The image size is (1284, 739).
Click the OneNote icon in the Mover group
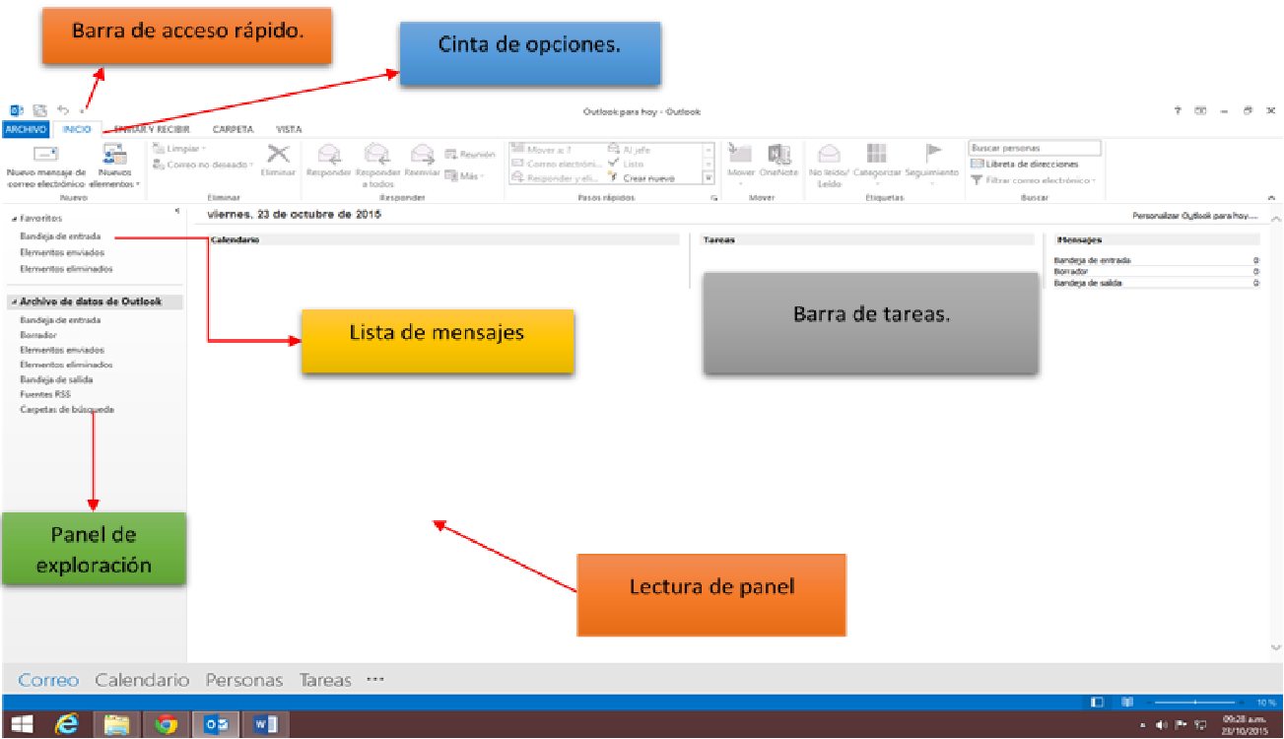[779, 156]
